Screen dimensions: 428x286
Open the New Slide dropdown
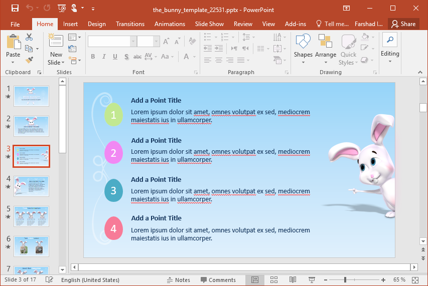(x=56, y=63)
